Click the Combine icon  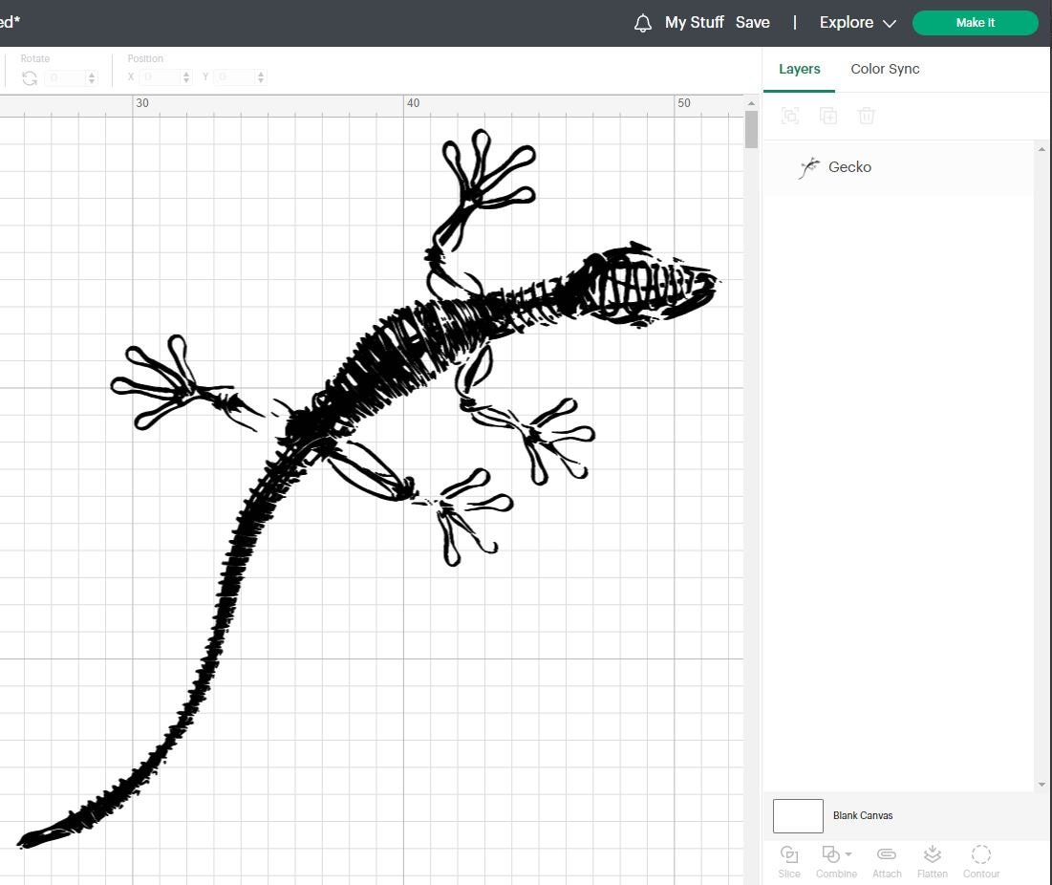[x=830, y=855]
